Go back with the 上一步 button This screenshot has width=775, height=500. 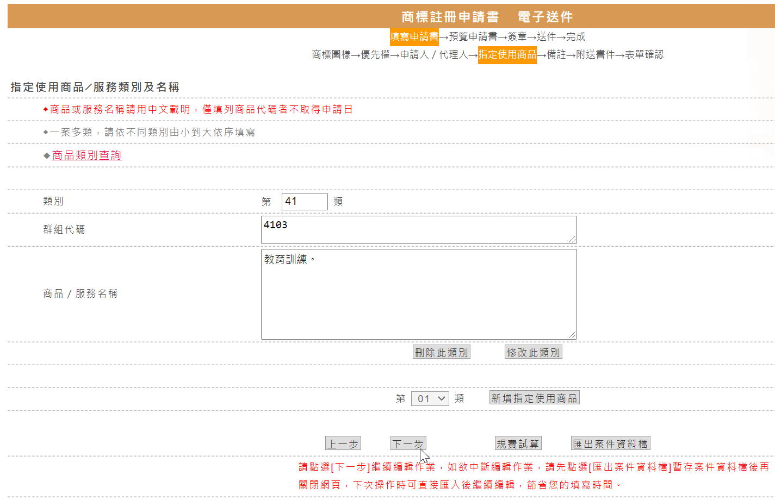[343, 443]
